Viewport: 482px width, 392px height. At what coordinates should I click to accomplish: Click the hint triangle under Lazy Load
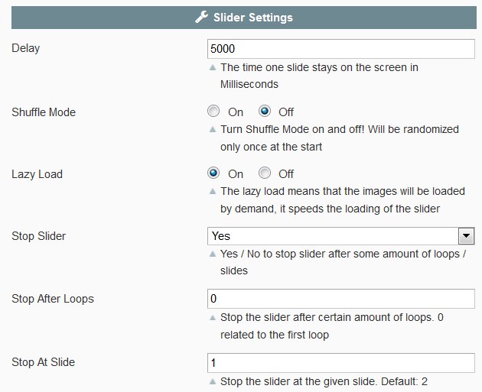point(213,192)
